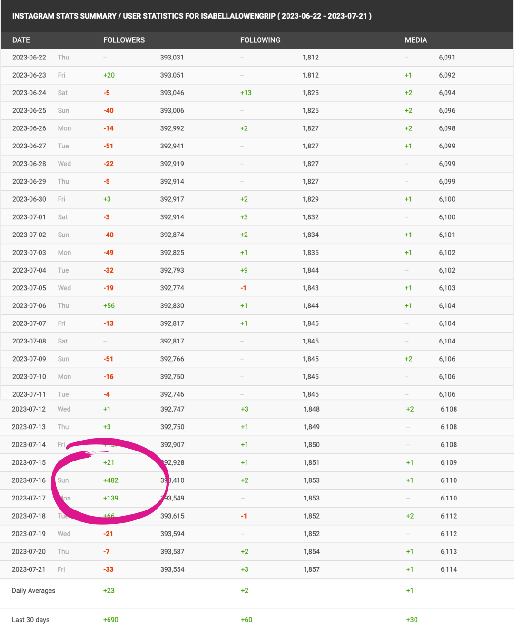This screenshot has width=514, height=637.
Task: Click the Daily Averages row label
Action: point(33,591)
